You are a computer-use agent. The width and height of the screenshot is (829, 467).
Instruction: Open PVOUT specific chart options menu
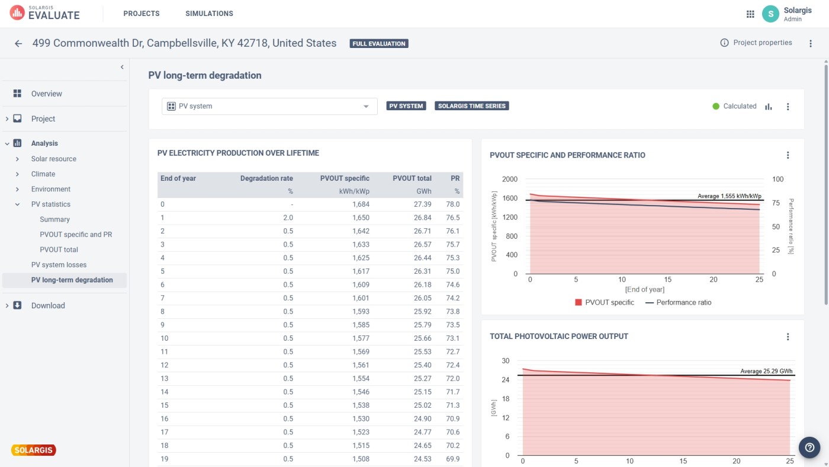point(788,155)
